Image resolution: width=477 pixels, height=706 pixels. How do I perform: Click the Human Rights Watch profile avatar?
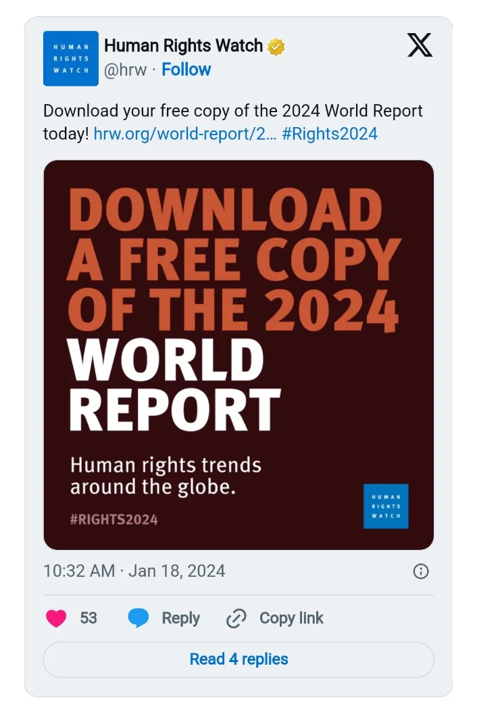click(x=71, y=59)
